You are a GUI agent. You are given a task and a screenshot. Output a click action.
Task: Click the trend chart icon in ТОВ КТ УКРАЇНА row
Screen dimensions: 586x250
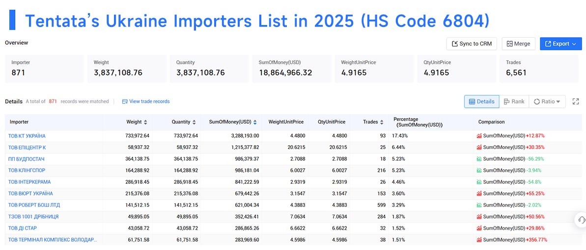point(479,136)
